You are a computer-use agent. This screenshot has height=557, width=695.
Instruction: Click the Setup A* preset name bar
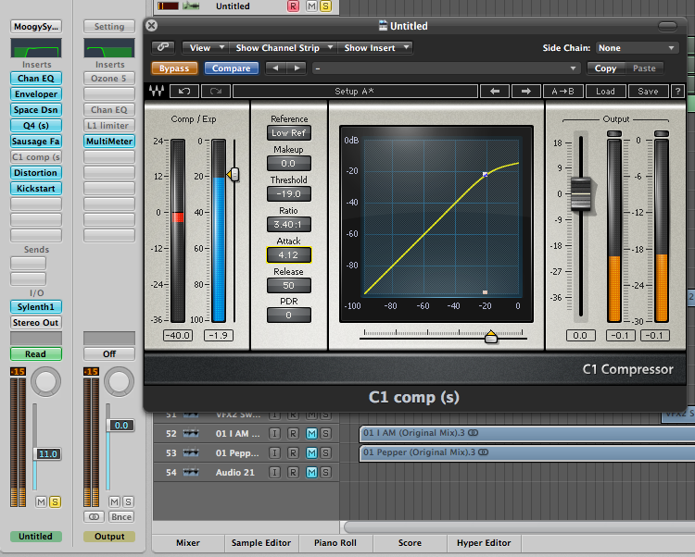click(x=355, y=92)
